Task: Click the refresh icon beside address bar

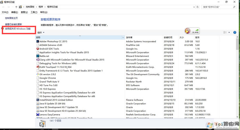Action: [199, 7]
